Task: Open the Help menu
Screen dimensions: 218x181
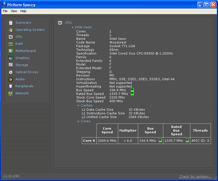Action: [x=23, y=11]
